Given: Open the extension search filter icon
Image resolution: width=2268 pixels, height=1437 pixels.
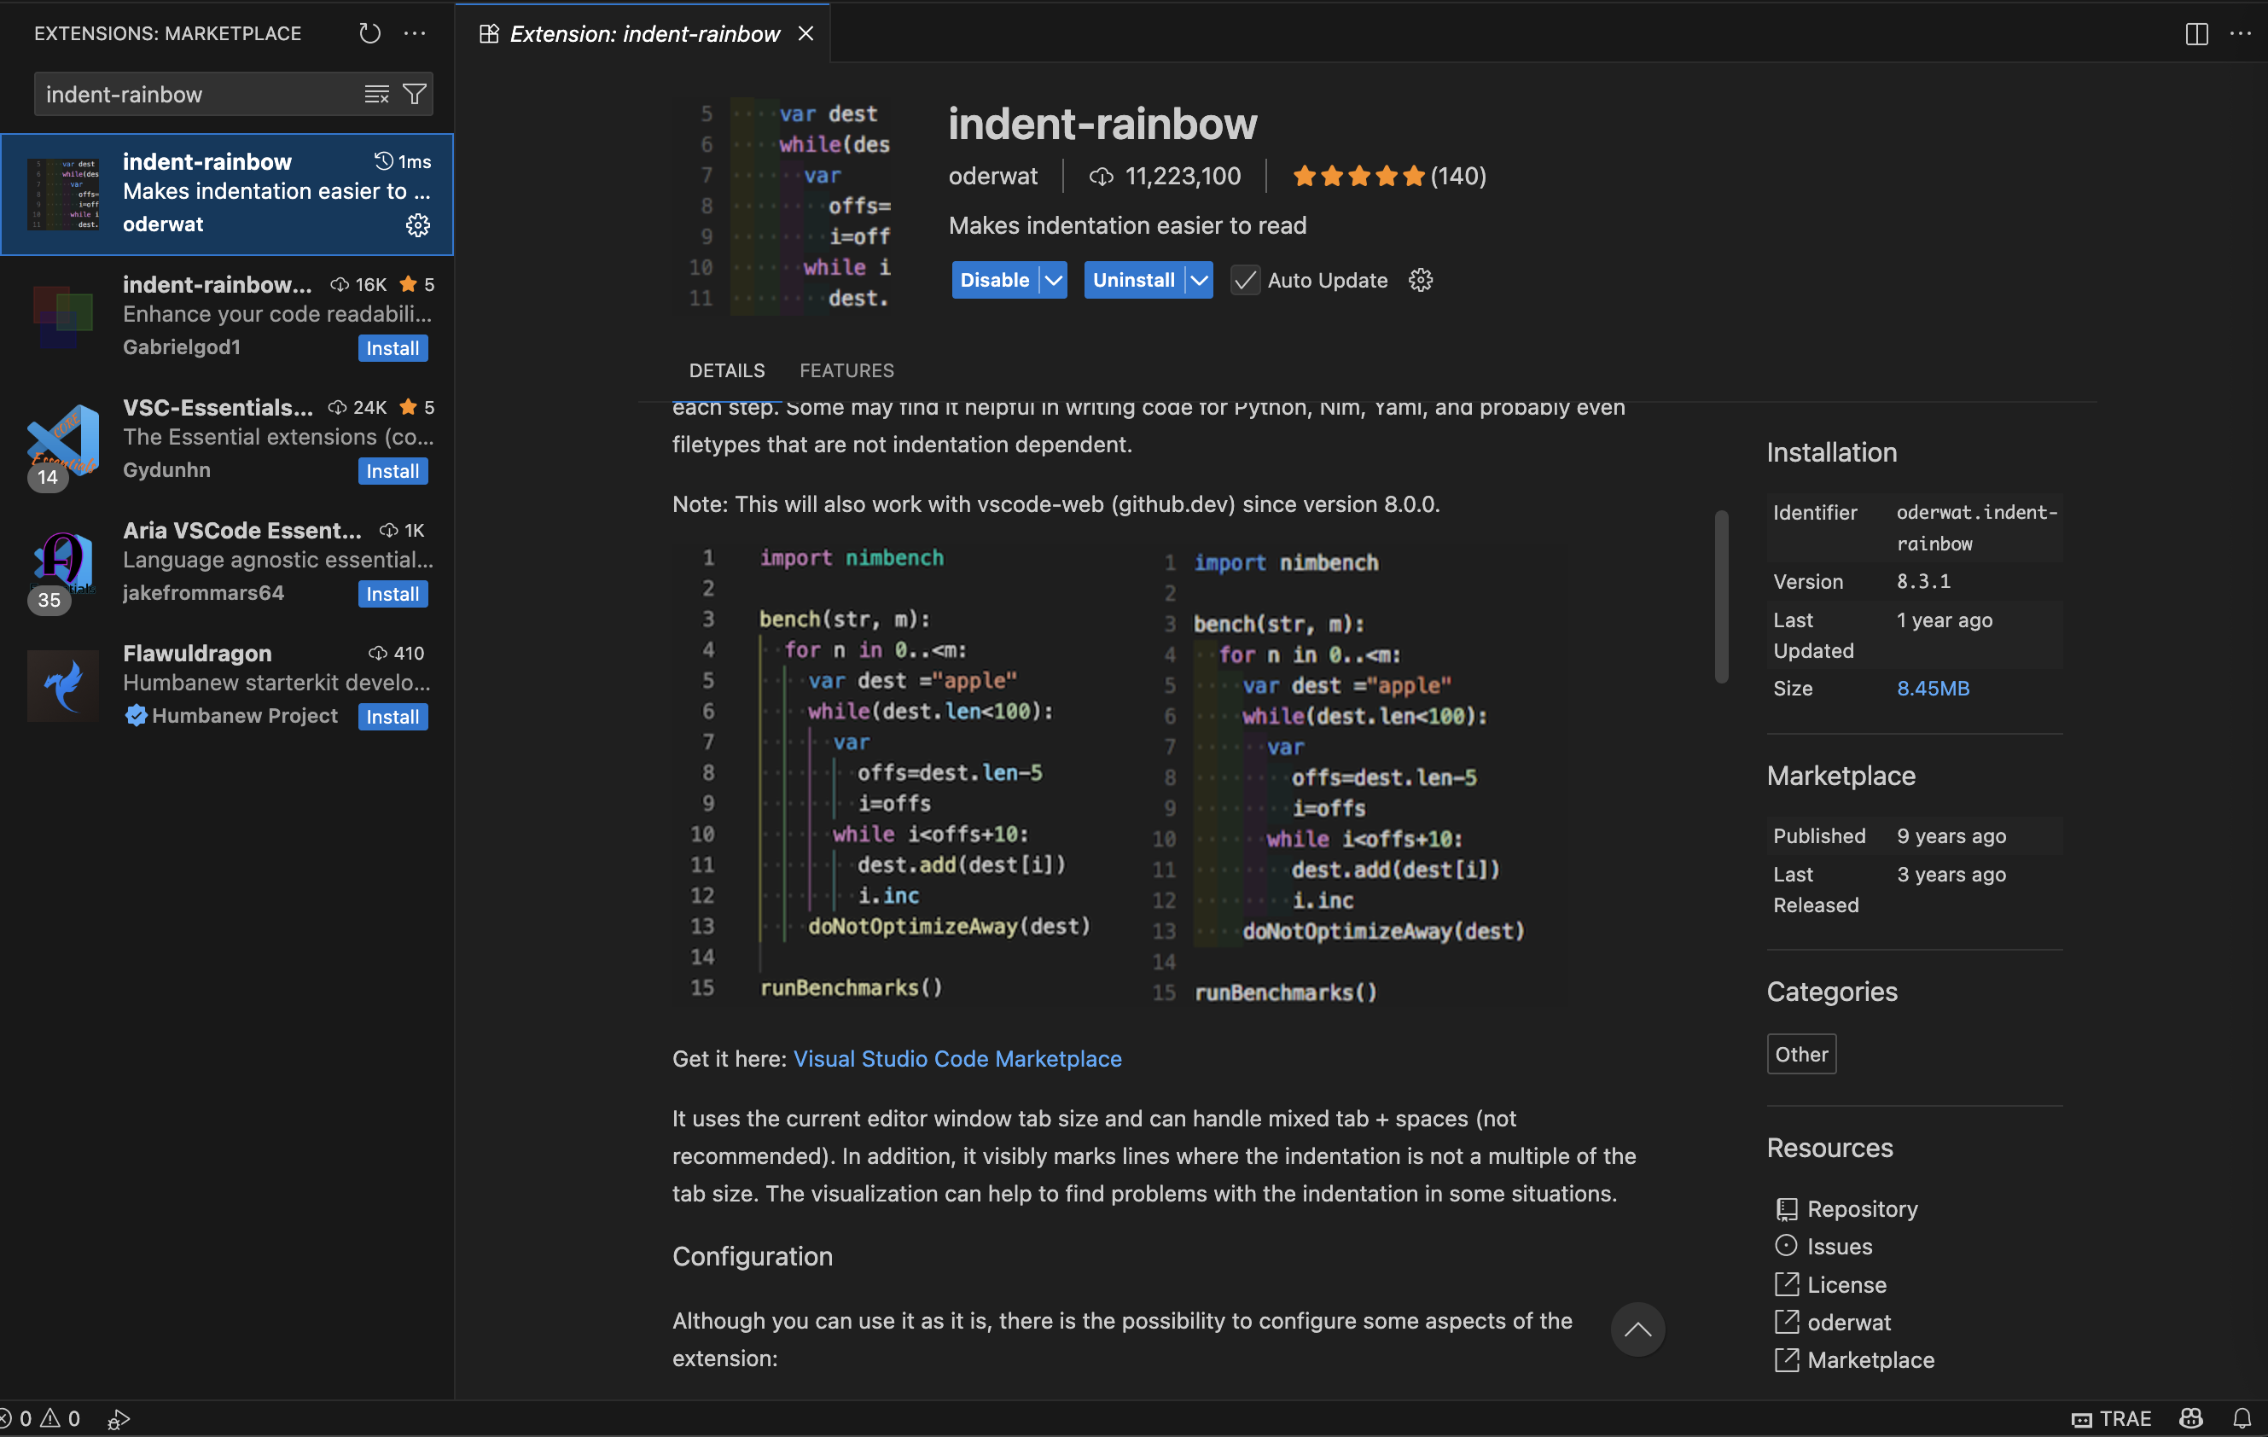Looking at the screenshot, I should [x=415, y=94].
